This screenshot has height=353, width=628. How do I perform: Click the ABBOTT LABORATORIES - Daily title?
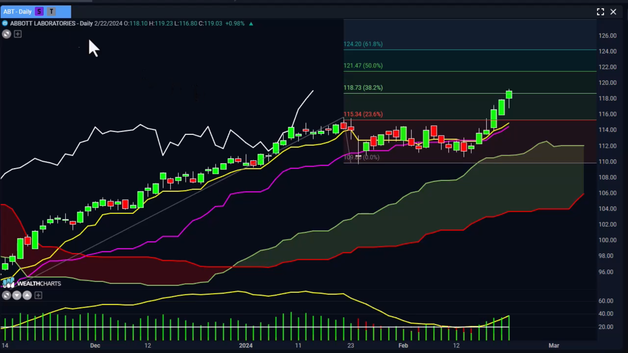[x=51, y=24]
